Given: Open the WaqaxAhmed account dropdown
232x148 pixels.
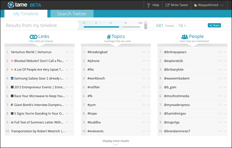Looking at the screenshot, I should click(x=209, y=5).
